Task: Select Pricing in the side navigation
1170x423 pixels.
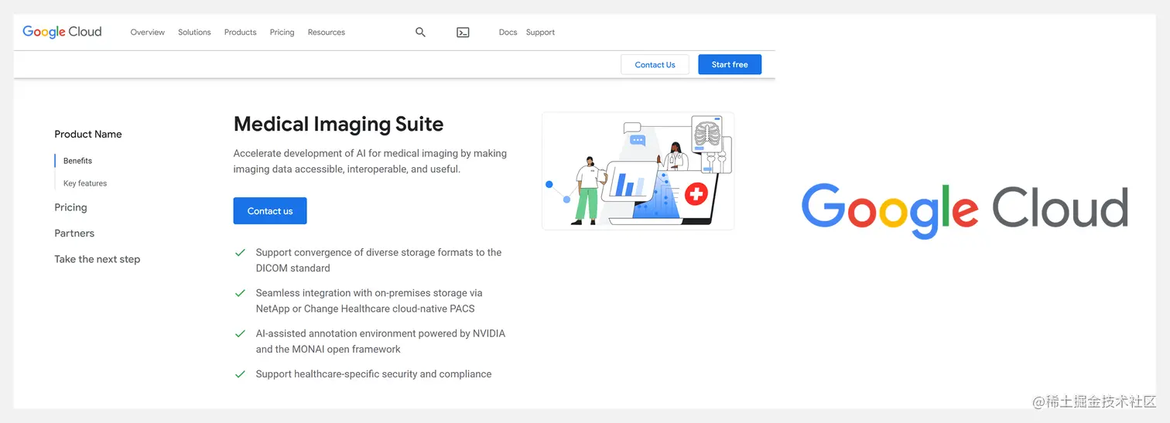Action: click(70, 207)
